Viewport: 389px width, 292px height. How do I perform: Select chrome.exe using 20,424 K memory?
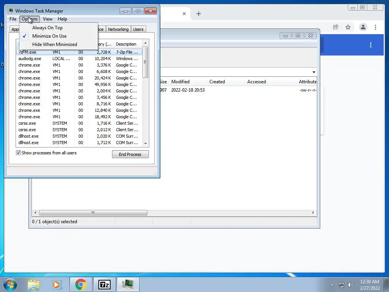coord(79,78)
